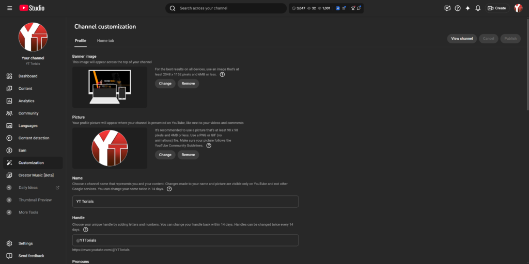Open Content detection in sidebar
Image resolution: width=529 pixels, height=264 pixels.
coord(34,138)
